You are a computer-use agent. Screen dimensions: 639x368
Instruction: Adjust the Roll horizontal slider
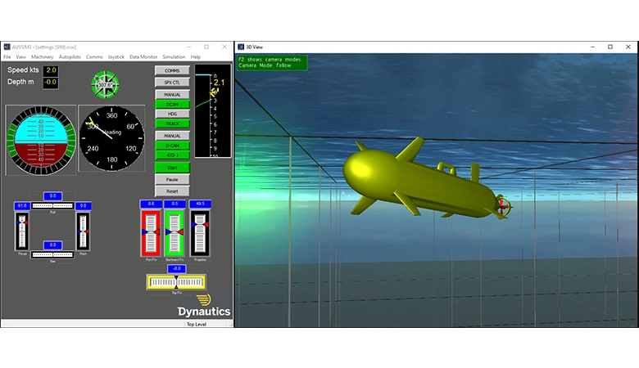(x=52, y=206)
